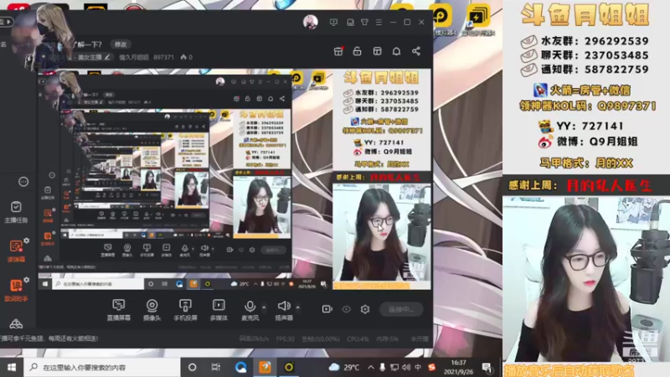The width and height of the screenshot is (670, 377).
Task: Open the user avatar in title bar
Action: pyautogui.click(x=311, y=22)
